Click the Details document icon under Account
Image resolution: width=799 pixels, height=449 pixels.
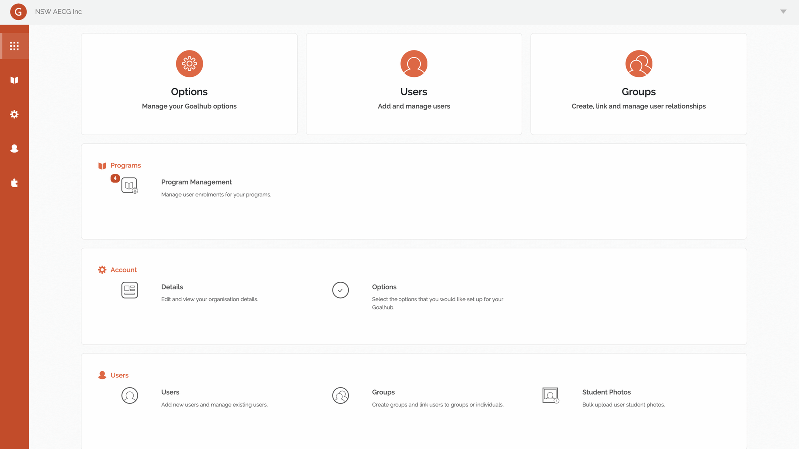[x=129, y=290]
